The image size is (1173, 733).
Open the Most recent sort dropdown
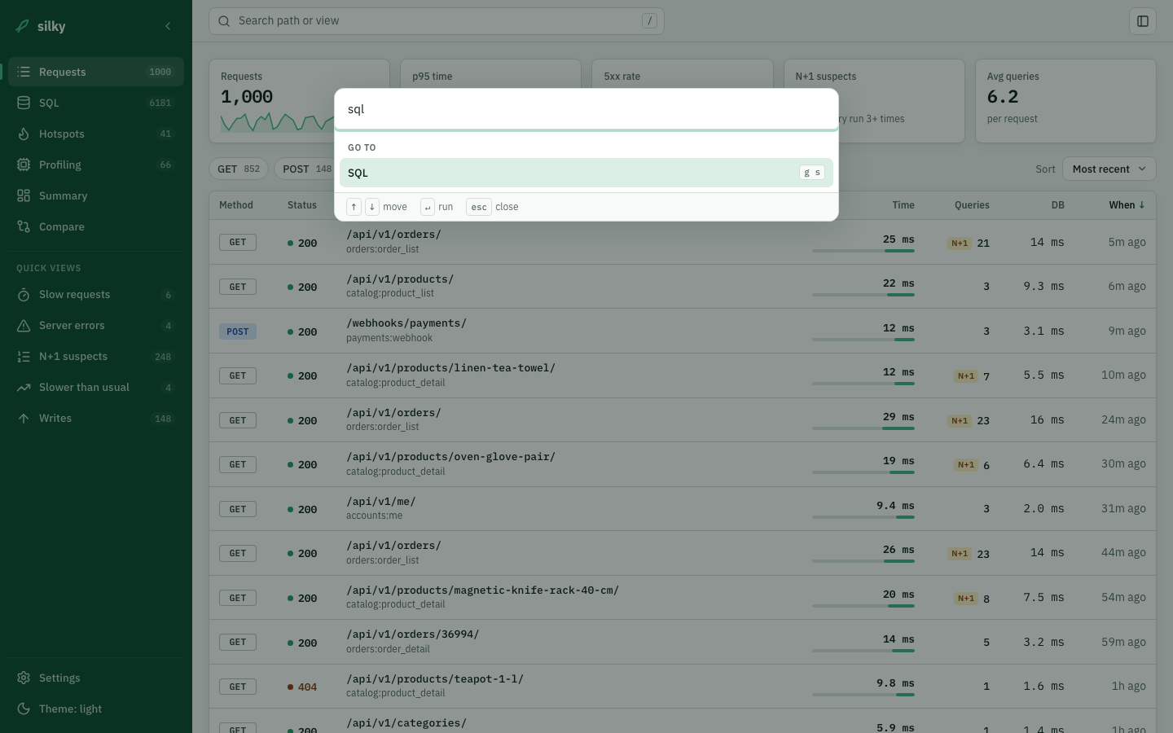pos(1109,169)
